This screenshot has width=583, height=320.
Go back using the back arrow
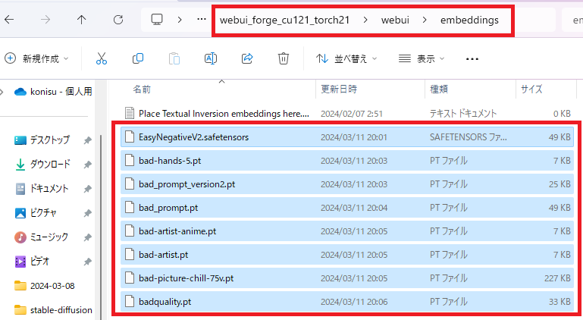[x=9, y=20]
